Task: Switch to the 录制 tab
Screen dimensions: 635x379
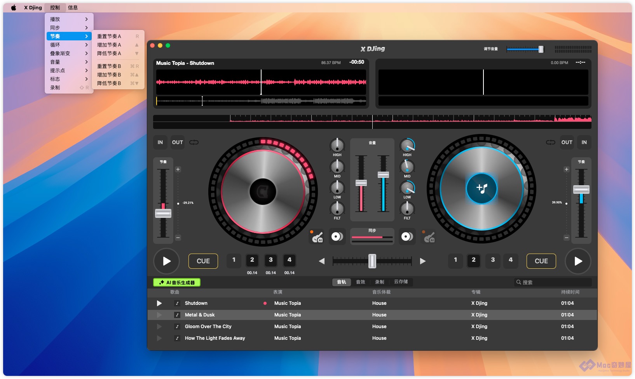Action: 379,282
